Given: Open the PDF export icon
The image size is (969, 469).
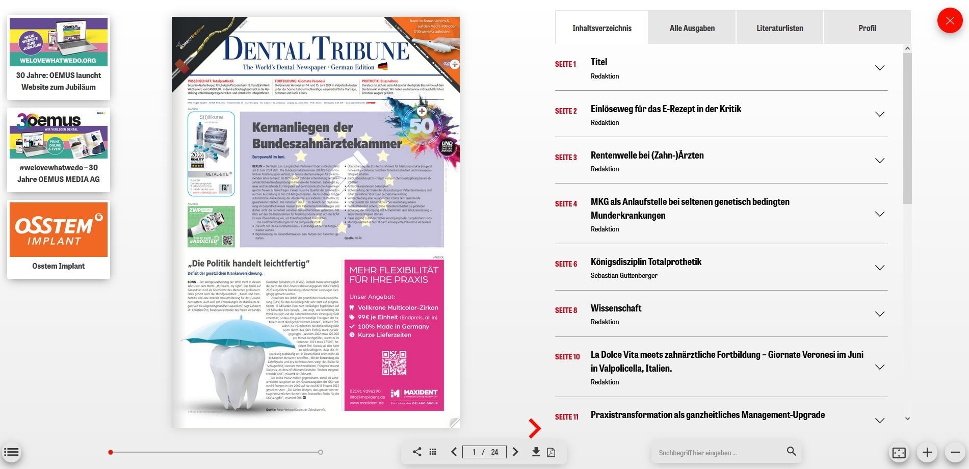Looking at the screenshot, I should [551, 452].
